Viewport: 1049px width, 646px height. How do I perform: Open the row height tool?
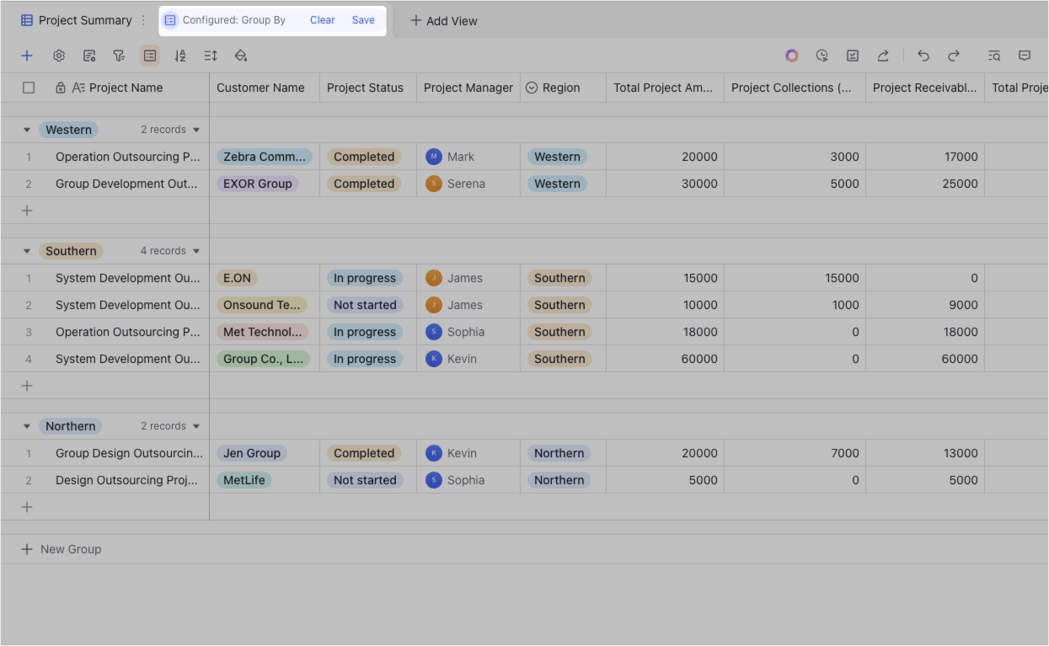211,56
